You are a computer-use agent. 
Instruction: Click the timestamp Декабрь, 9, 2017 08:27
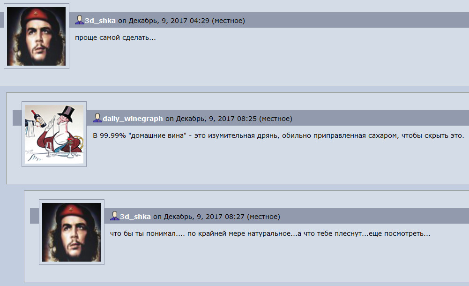[x=204, y=217]
